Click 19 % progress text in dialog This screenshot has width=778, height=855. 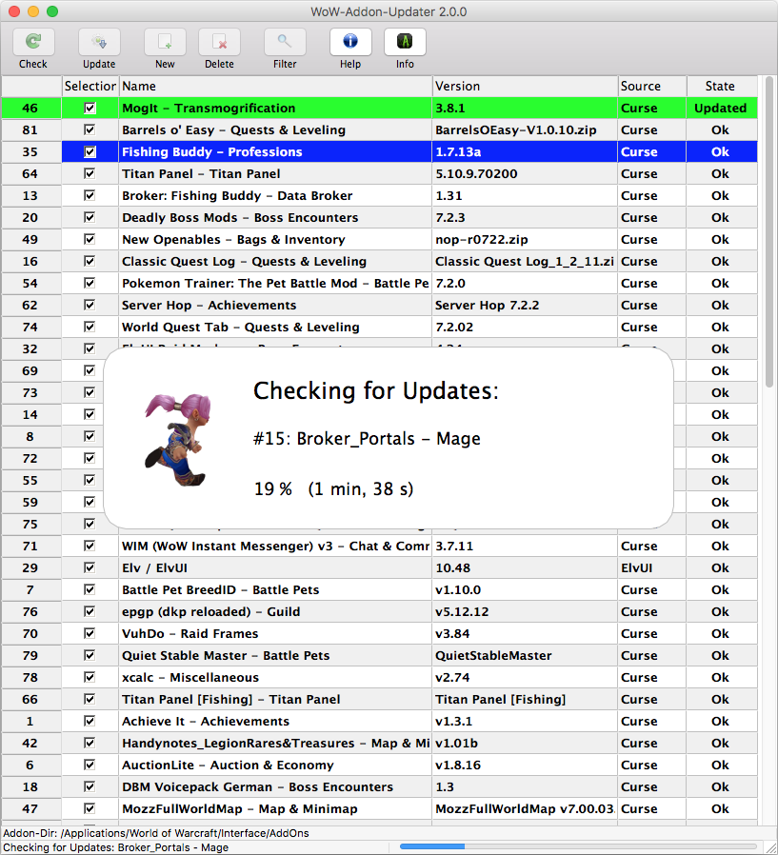coord(273,488)
